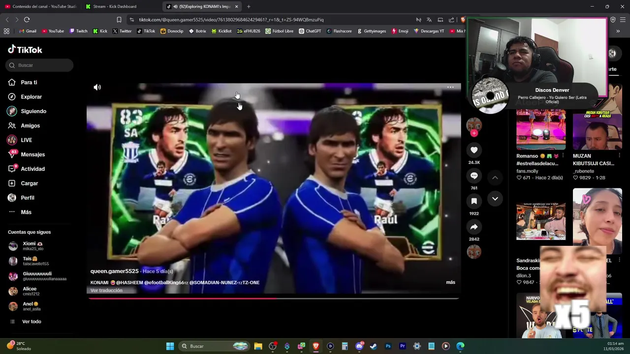Switch to the YouTube Studio browser tab
The height and width of the screenshot is (354, 630).
[x=40, y=6]
